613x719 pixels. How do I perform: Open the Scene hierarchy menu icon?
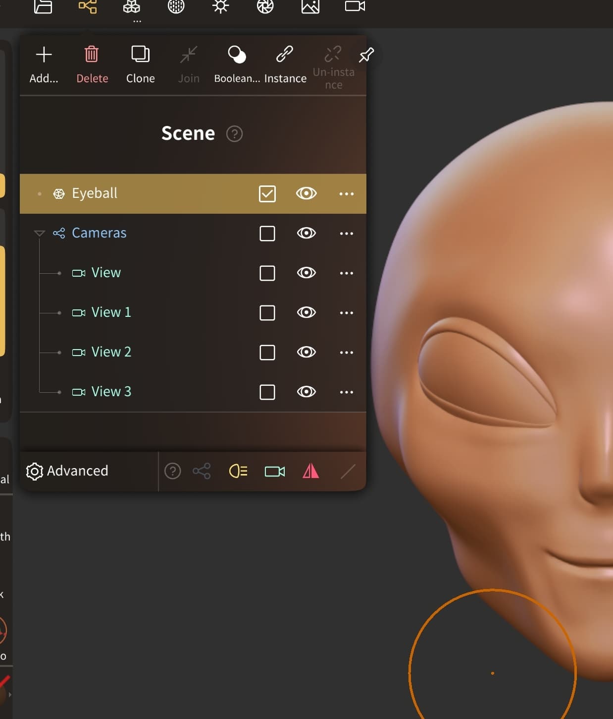coord(88,6)
